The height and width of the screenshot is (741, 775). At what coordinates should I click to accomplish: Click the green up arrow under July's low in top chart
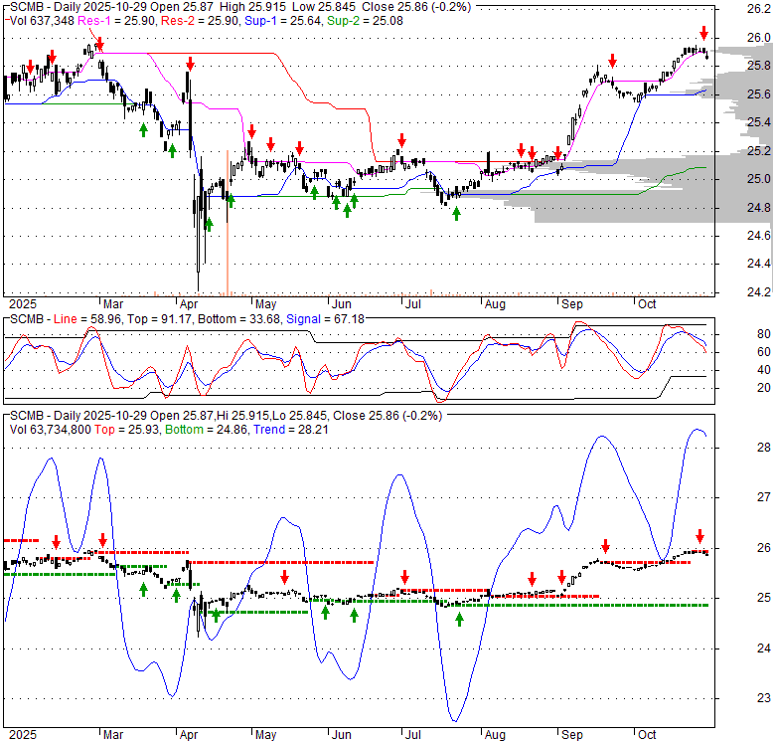click(456, 213)
